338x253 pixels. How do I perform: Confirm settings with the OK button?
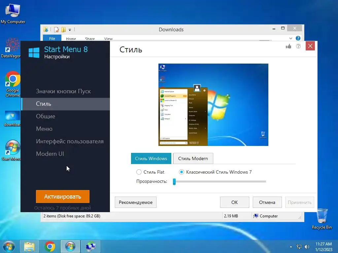[235, 202]
